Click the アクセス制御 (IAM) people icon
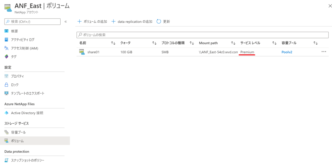 point(6,49)
